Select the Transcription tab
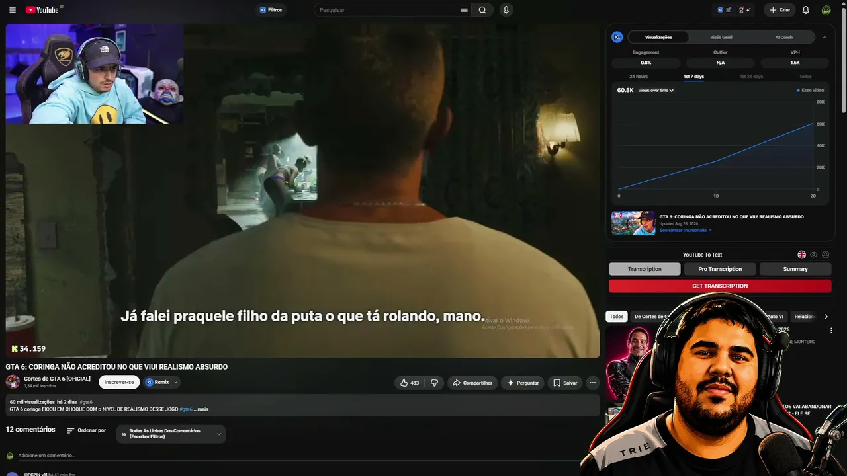 pyautogui.click(x=645, y=269)
